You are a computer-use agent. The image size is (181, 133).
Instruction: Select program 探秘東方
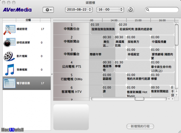pos(138,41)
